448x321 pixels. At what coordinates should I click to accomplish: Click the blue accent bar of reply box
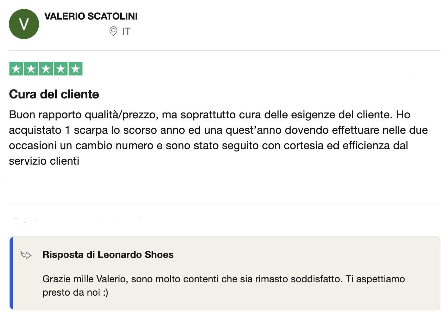[x=11, y=273]
